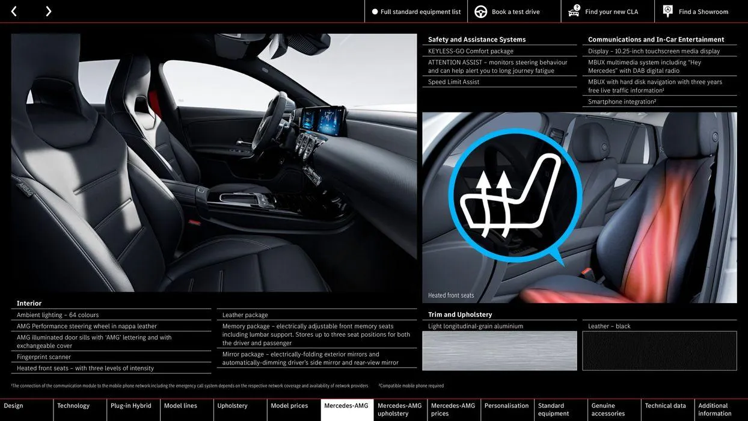Click the right navigation arrow
Viewport: 748px width, 421px height.
coord(48,10)
